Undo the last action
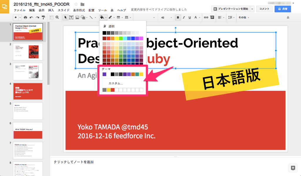 31,17
